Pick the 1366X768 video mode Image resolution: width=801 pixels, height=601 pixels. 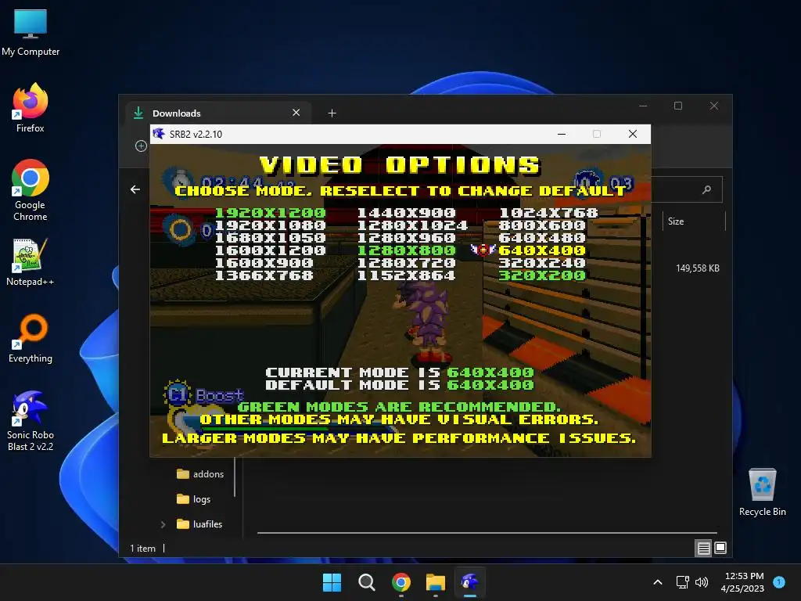[x=264, y=275]
